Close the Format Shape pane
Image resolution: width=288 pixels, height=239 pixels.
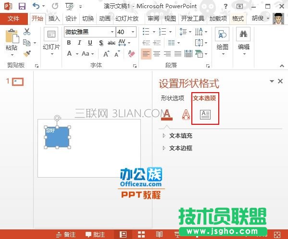tap(280, 81)
